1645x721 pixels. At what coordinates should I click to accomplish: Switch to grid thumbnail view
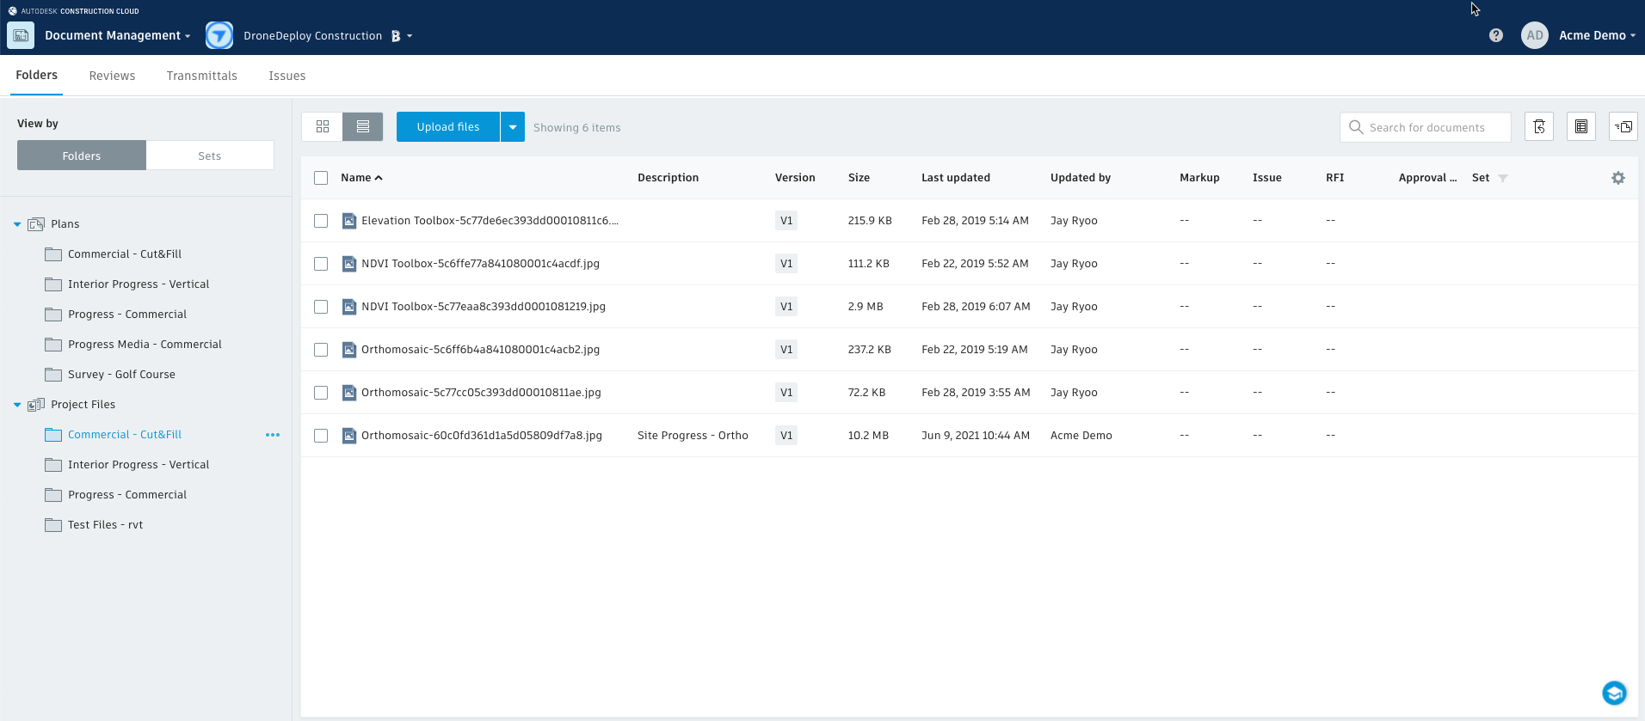pos(323,127)
